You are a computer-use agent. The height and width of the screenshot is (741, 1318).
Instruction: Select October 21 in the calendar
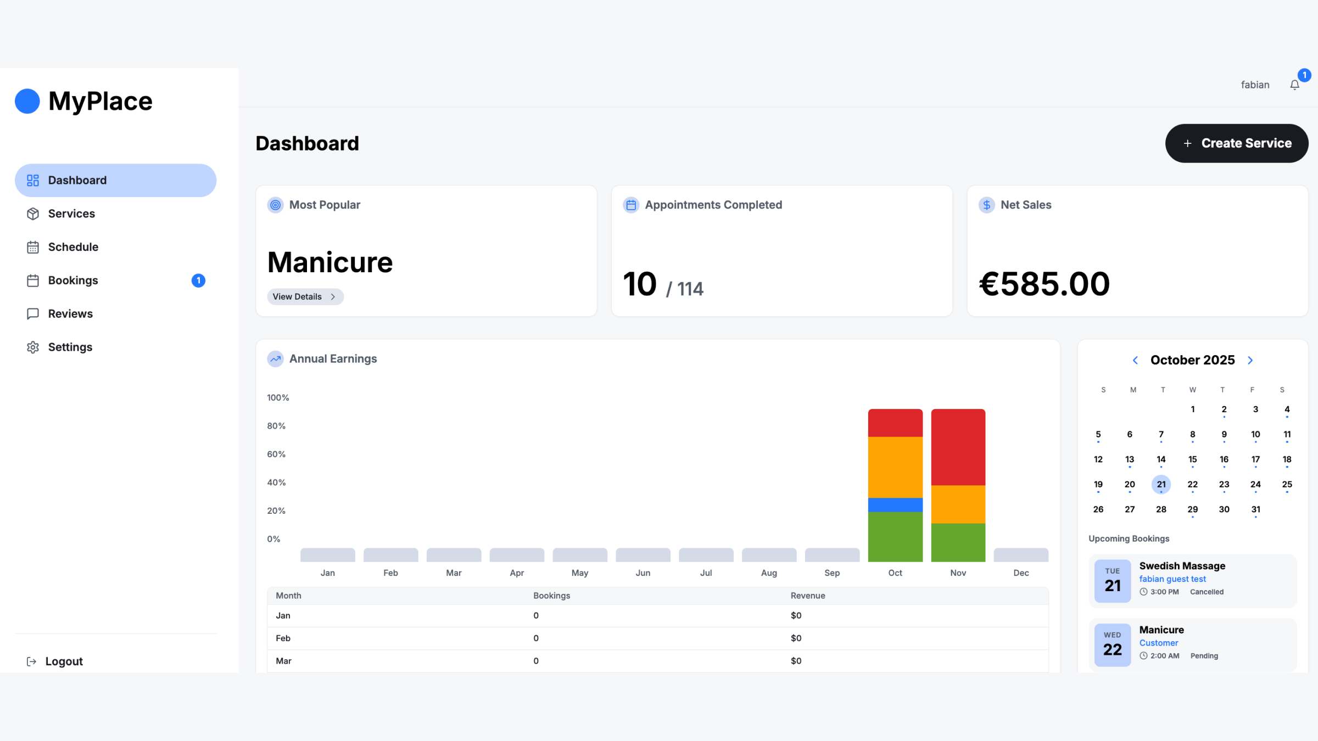[1161, 484]
